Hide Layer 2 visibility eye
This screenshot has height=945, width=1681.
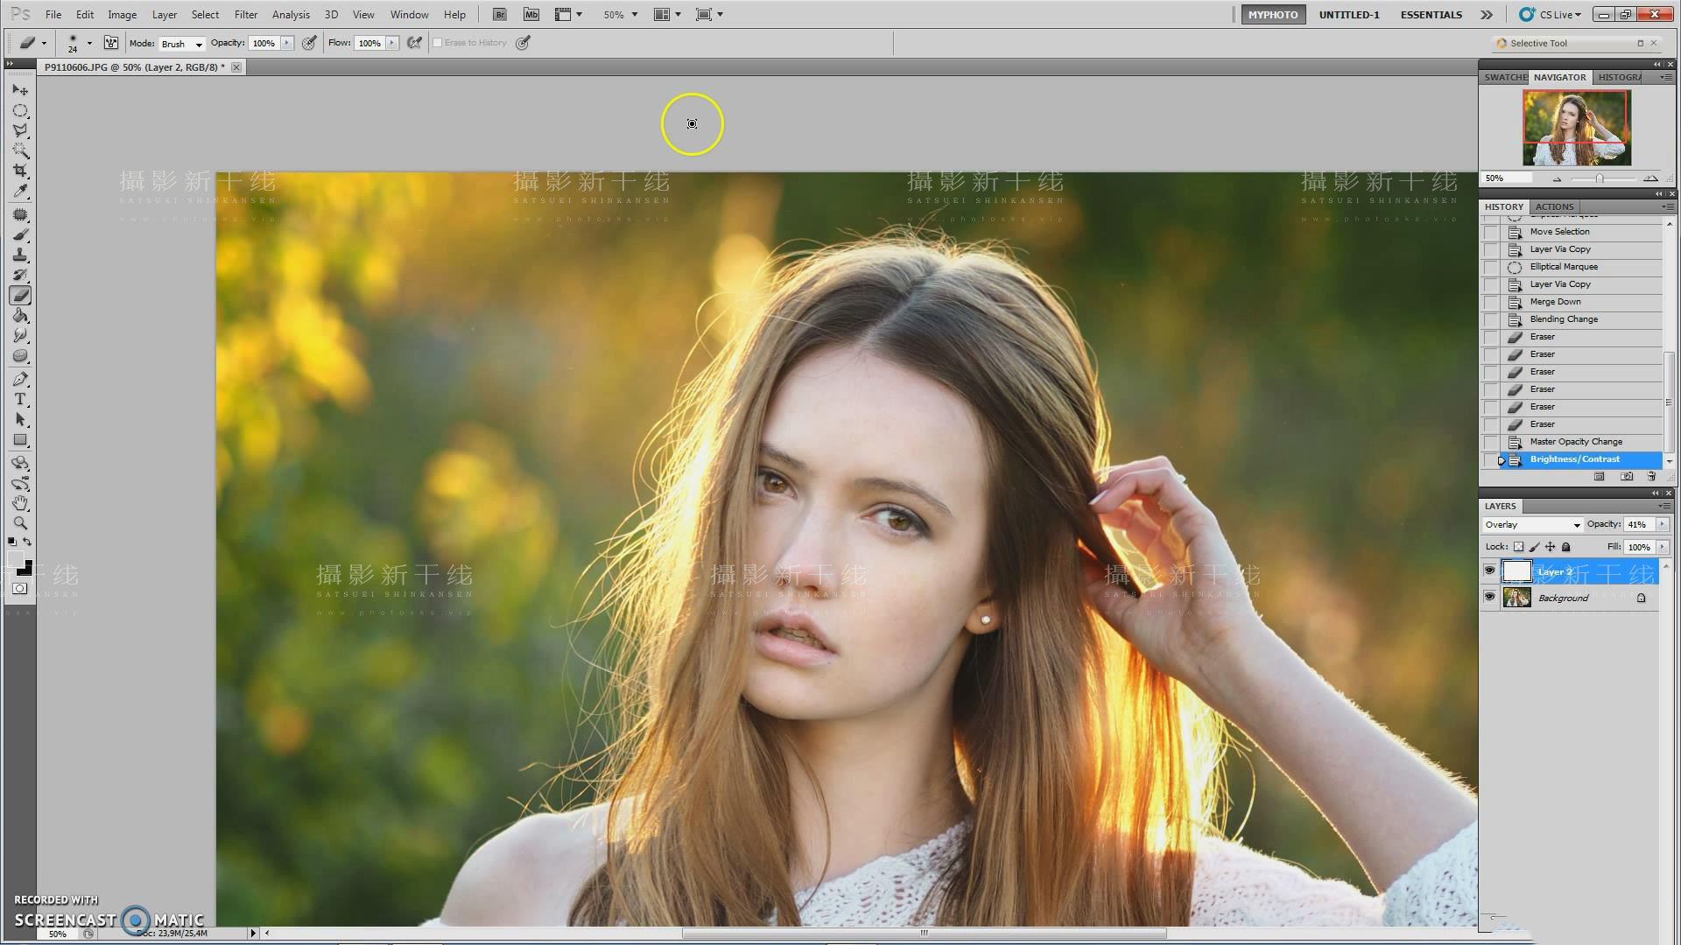pyautogui.click(x=1489, y=571)
